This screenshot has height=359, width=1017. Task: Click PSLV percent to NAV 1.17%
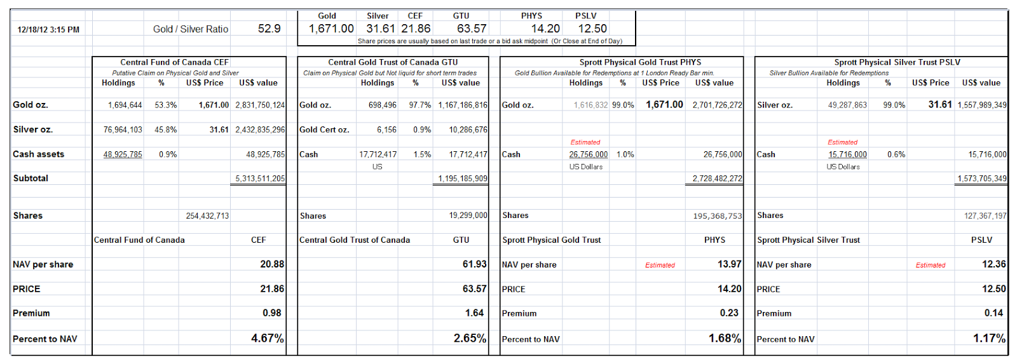point(990,339)
